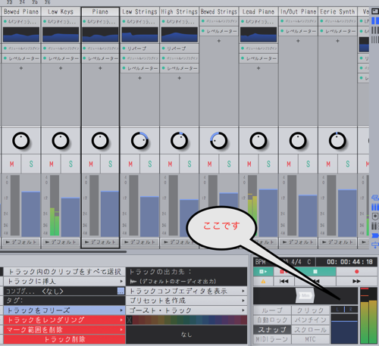Click the MIDIラーン button

pyautogui.click(x=272, y=339)
